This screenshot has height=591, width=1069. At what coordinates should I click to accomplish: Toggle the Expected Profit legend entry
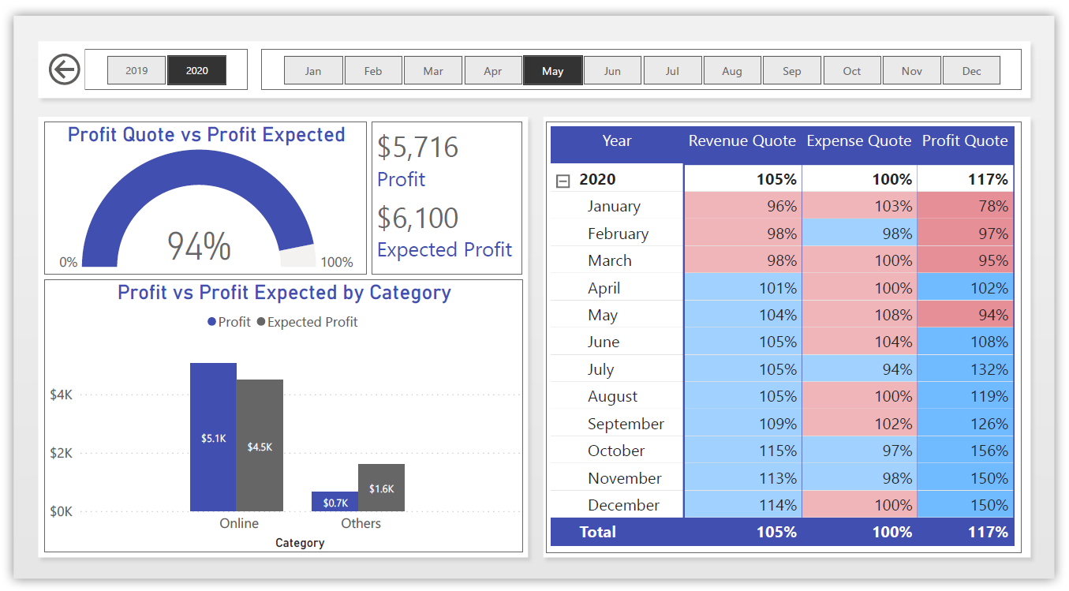[x=314, y=322]
